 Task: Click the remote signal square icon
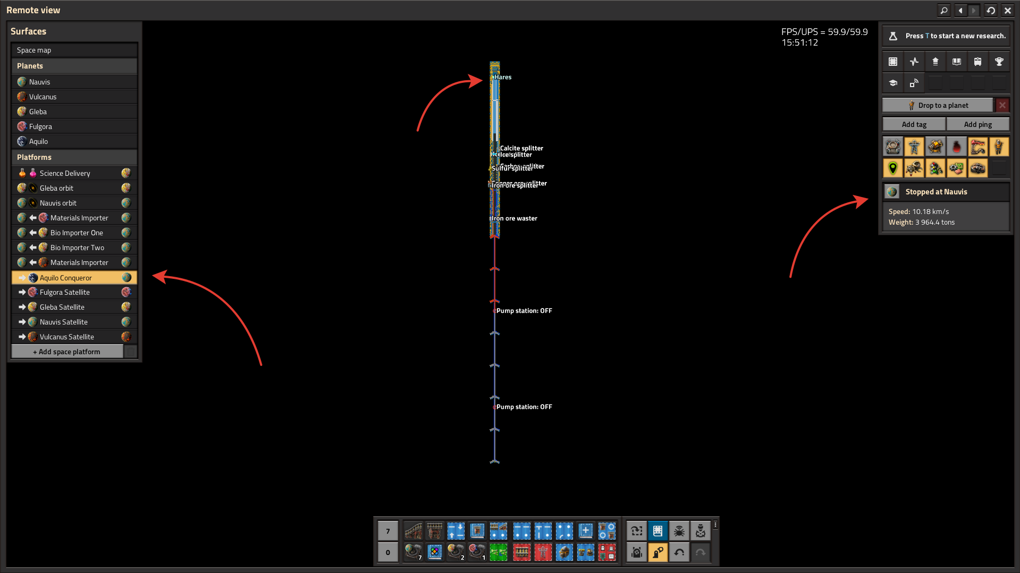(914, 83)
